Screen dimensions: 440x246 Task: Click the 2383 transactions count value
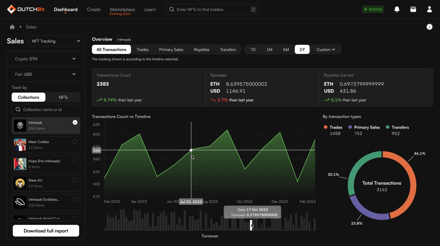point(103,84)
